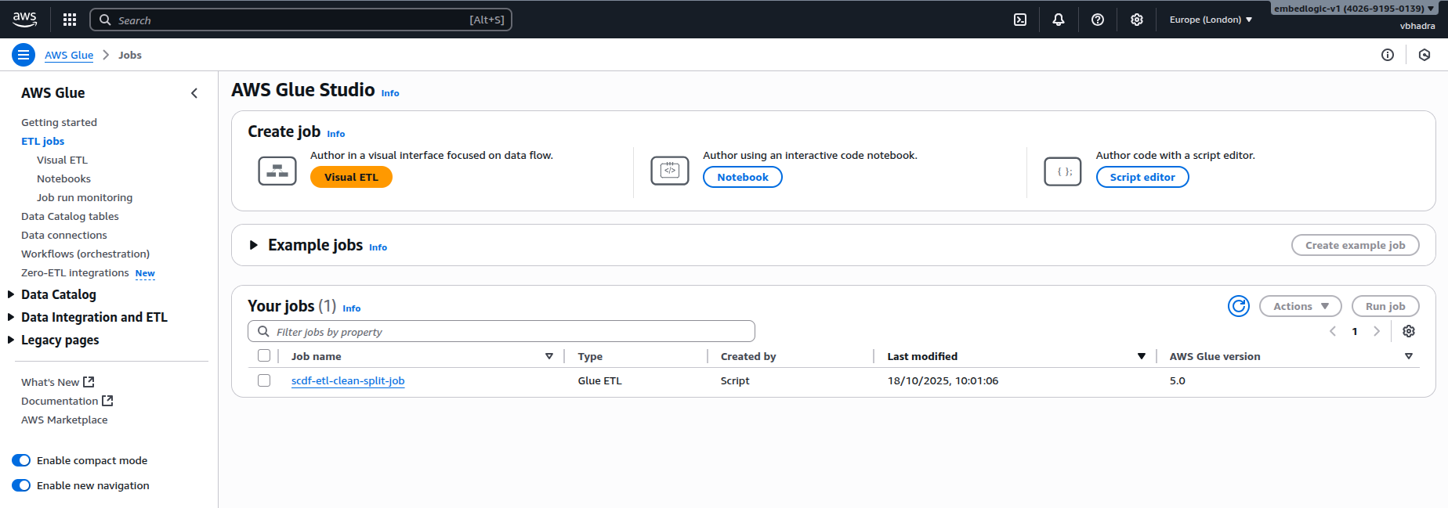Expand Data Catalog in the sidebar
Image resolution: width=1448 pixels, height=508 pixels.
(11, 294)
